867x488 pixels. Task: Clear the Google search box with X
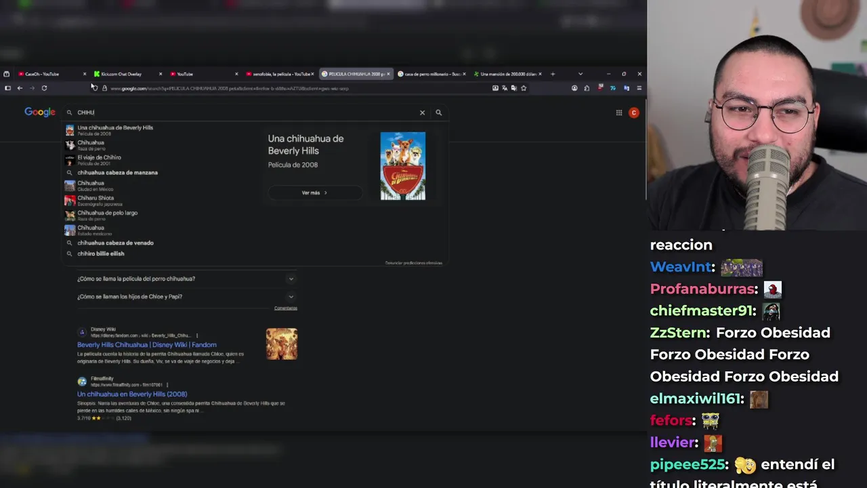[x=422, y=113]
